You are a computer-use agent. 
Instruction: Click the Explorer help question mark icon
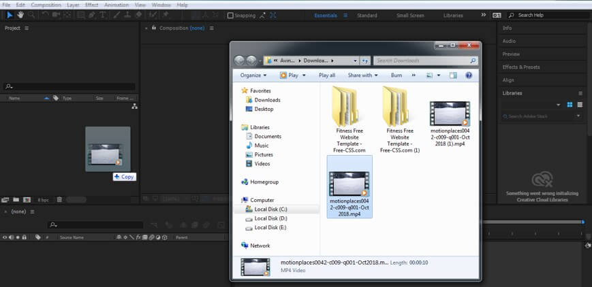(469, 75)
